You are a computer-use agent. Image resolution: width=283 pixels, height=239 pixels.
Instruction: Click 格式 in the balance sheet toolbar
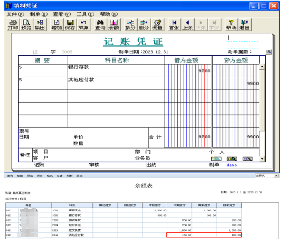[50, 176]
